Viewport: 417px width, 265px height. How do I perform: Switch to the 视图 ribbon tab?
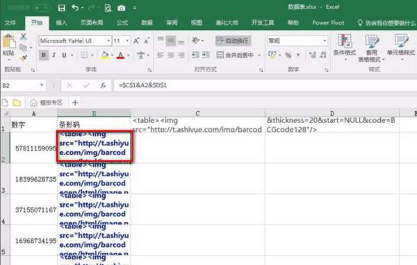pos(197,23)
